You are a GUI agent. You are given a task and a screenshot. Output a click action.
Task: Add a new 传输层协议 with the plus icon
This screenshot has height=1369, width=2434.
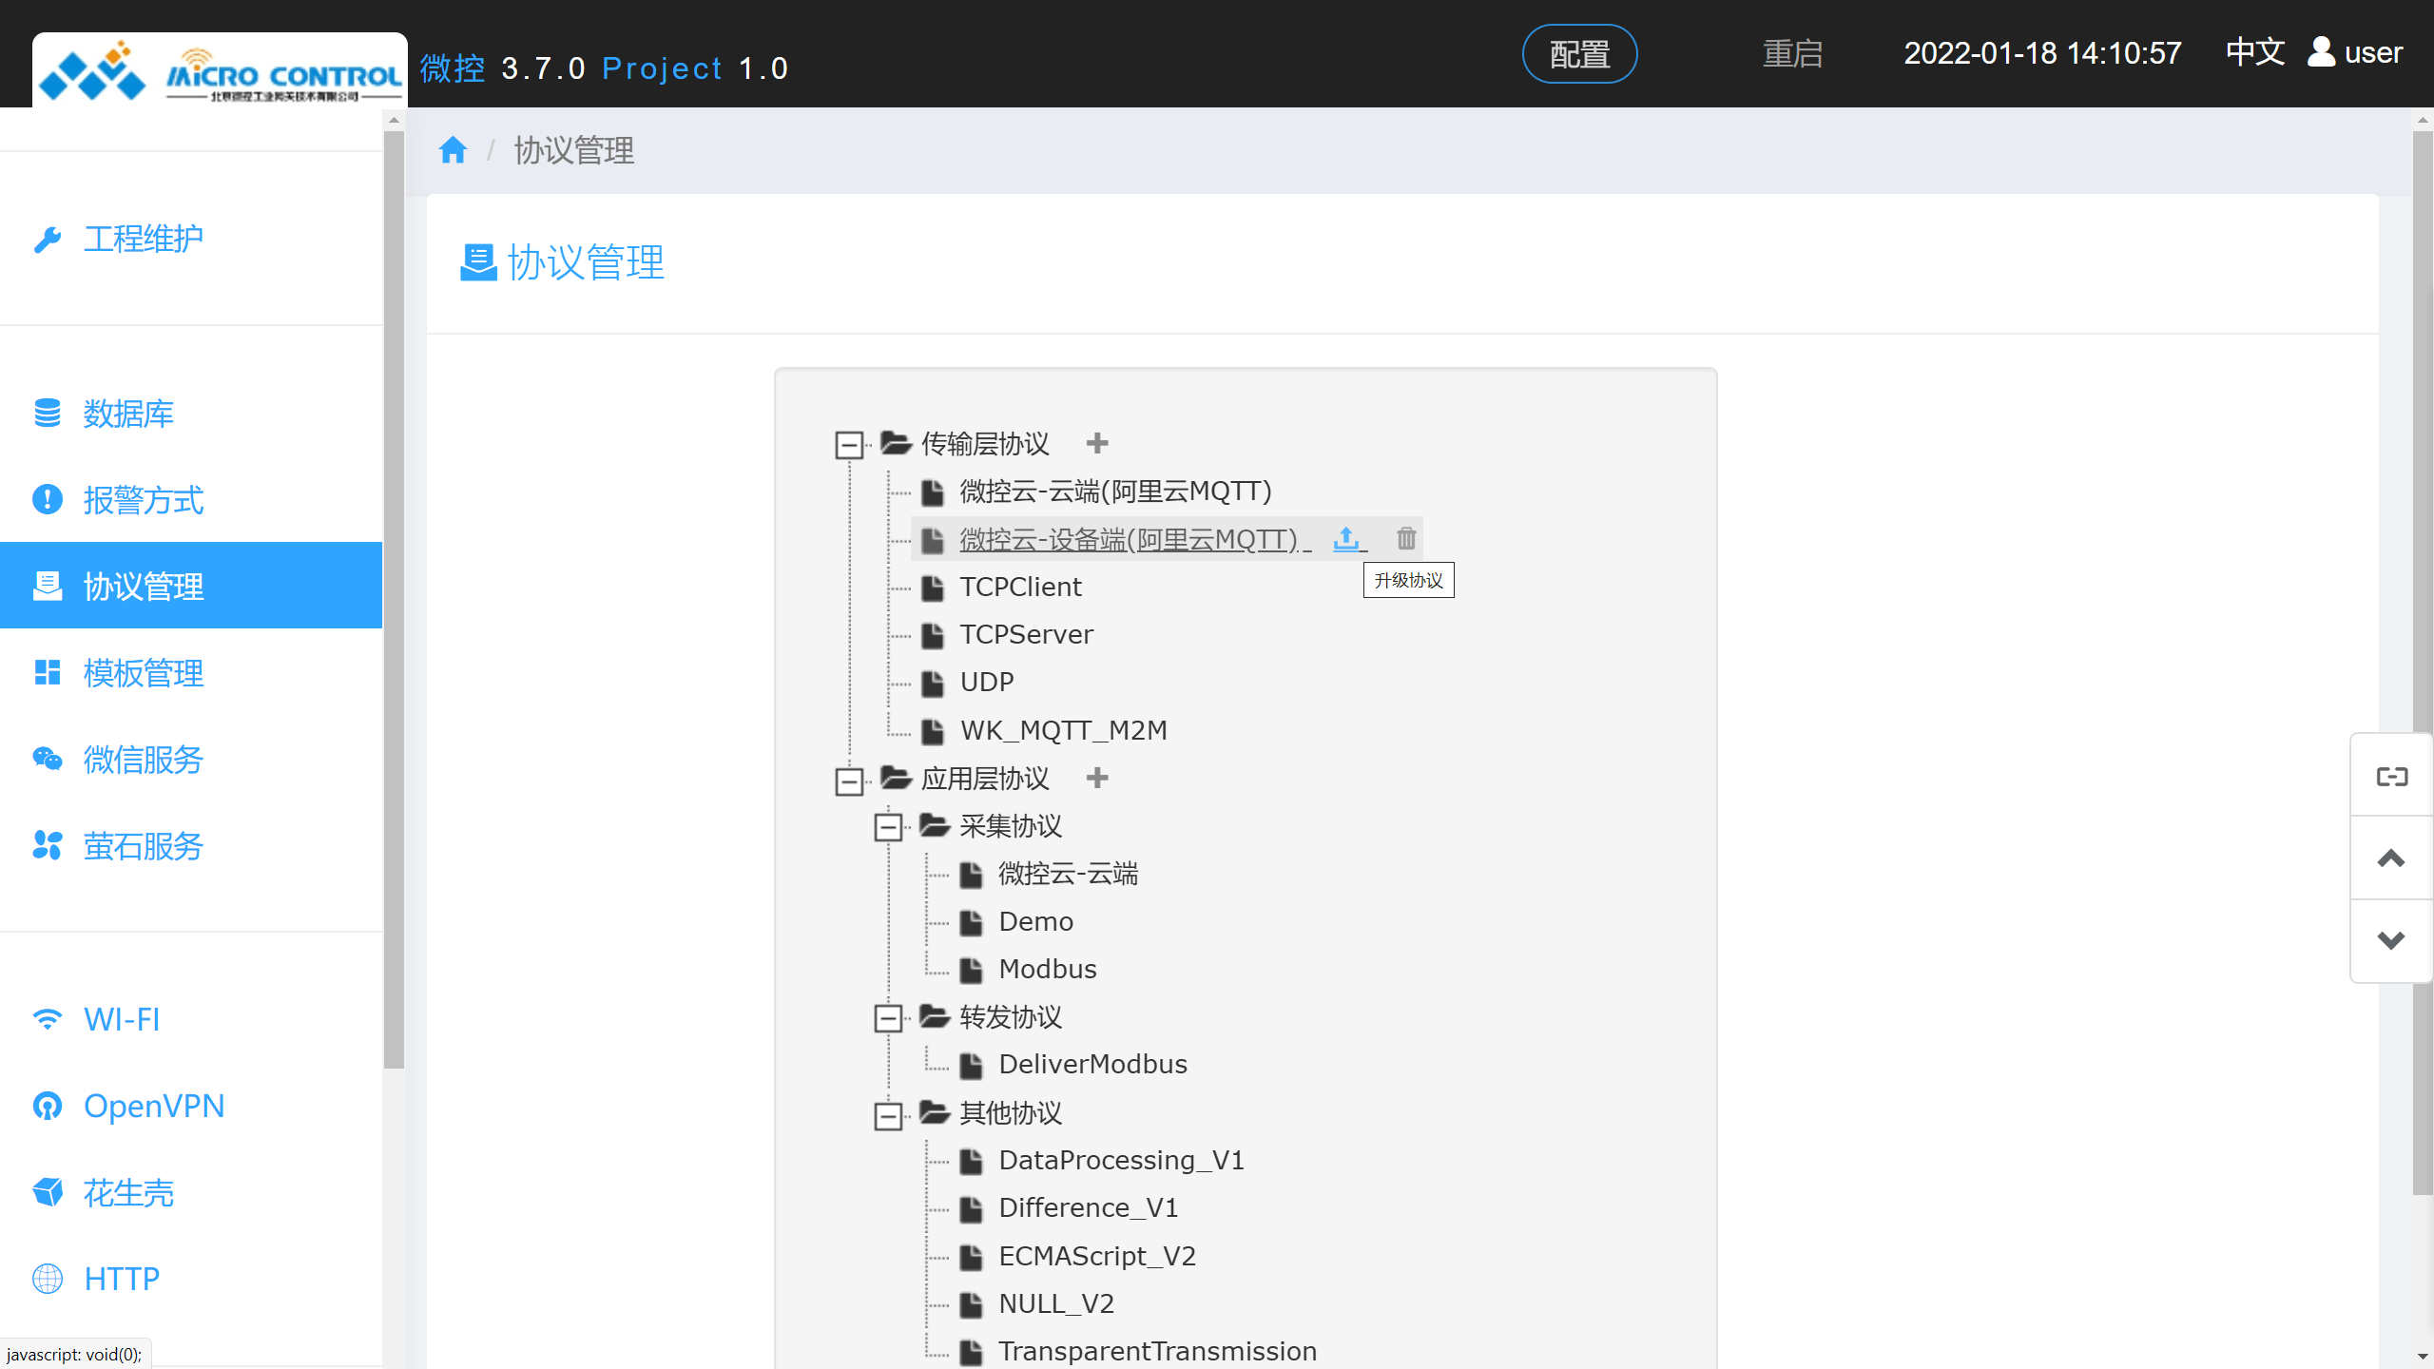click(1097, 443)
